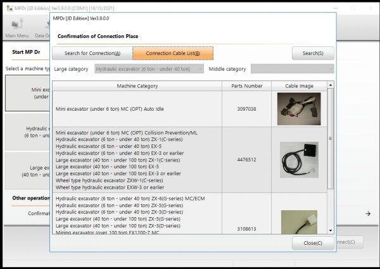Click the Machine Category column header

pyautogui.click(x=137, y=86)
